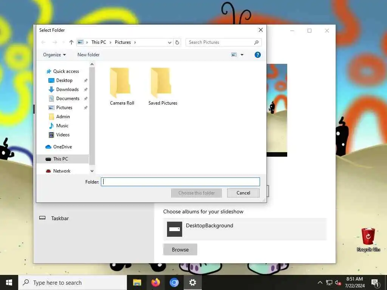Image resolution: width=387 pixels, height=290 pixels.
Task: Open recent locations dropdown arrow
Action: [63, 42]
